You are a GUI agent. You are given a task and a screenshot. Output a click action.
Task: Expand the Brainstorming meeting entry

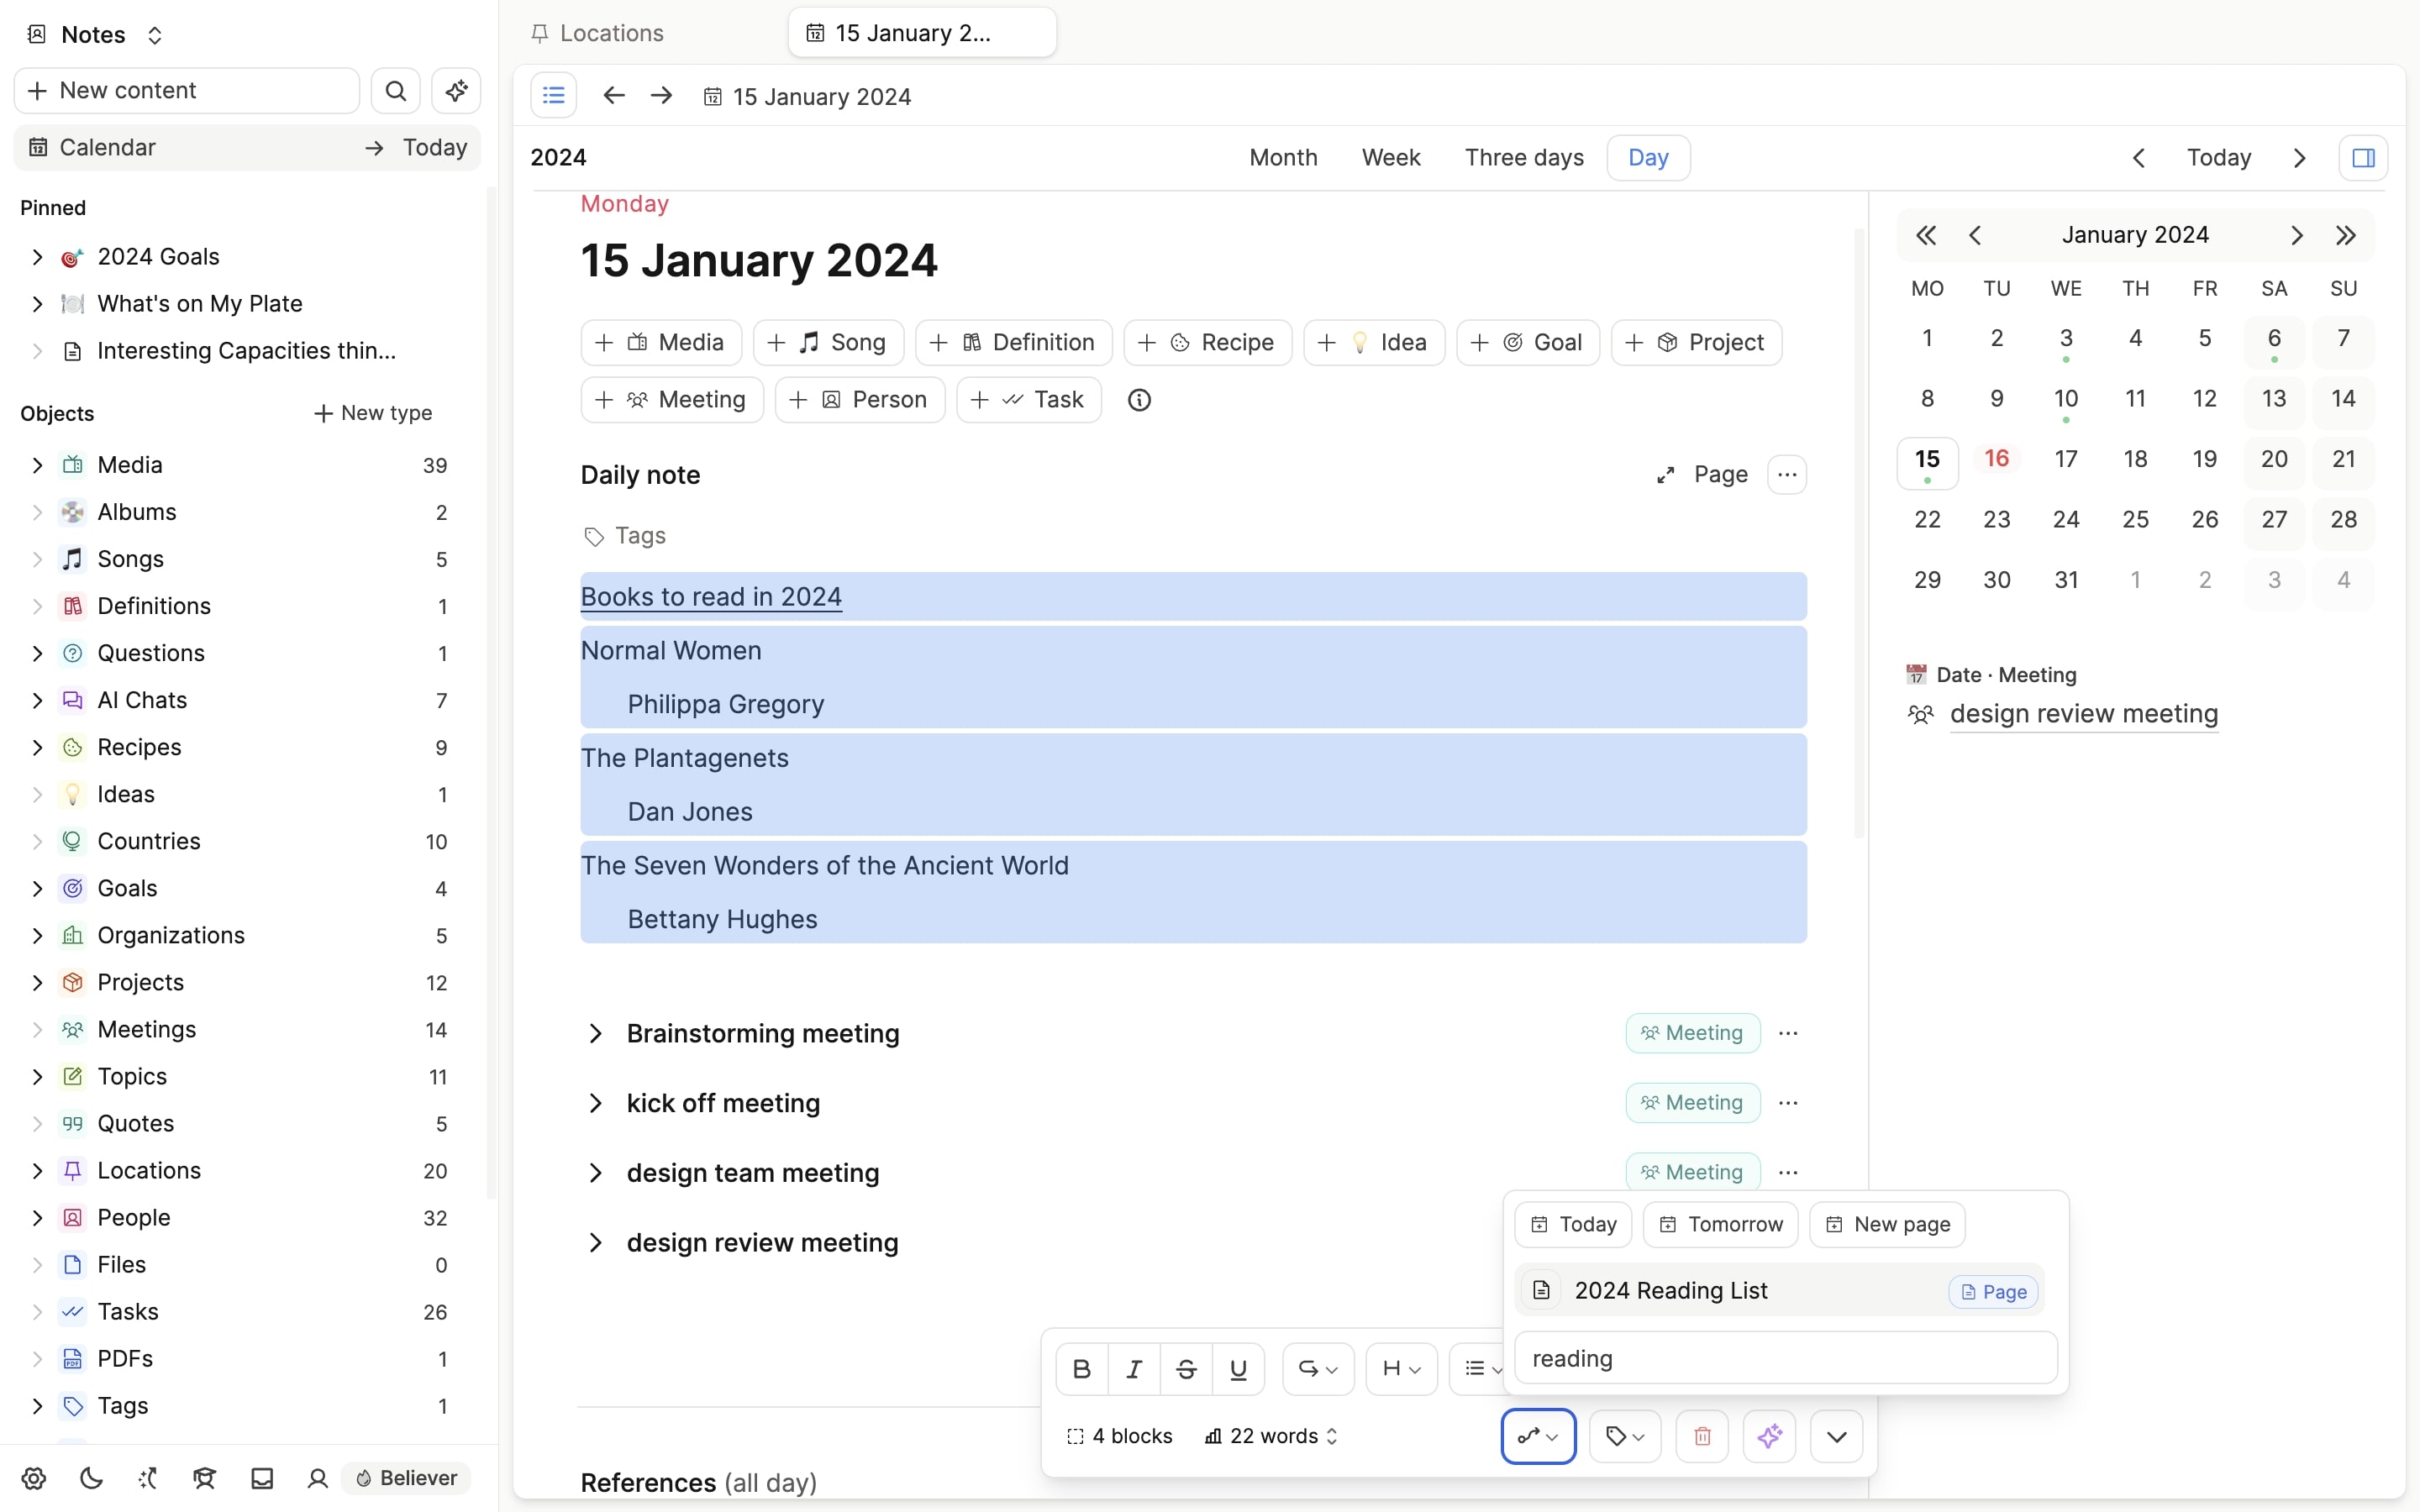(595, 1033)
